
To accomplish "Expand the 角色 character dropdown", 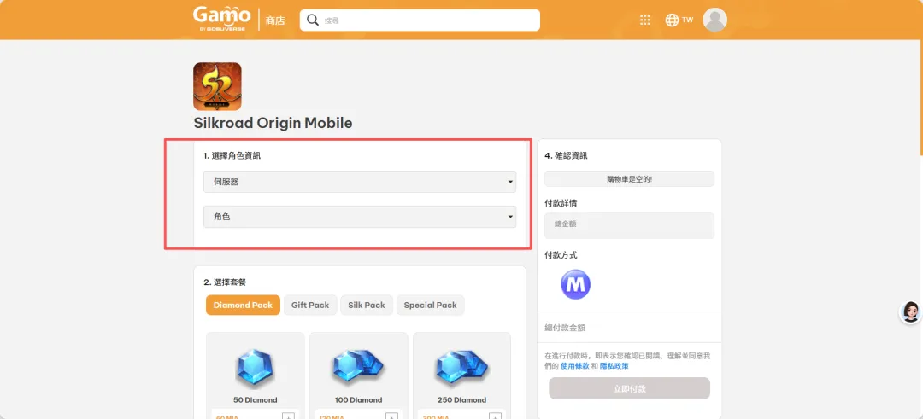I will 360,217.
